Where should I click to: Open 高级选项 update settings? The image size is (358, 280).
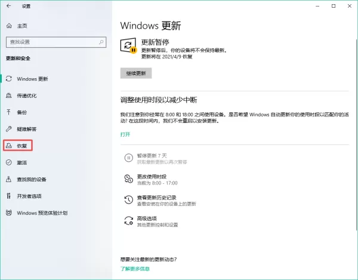(x=147, y=219)
